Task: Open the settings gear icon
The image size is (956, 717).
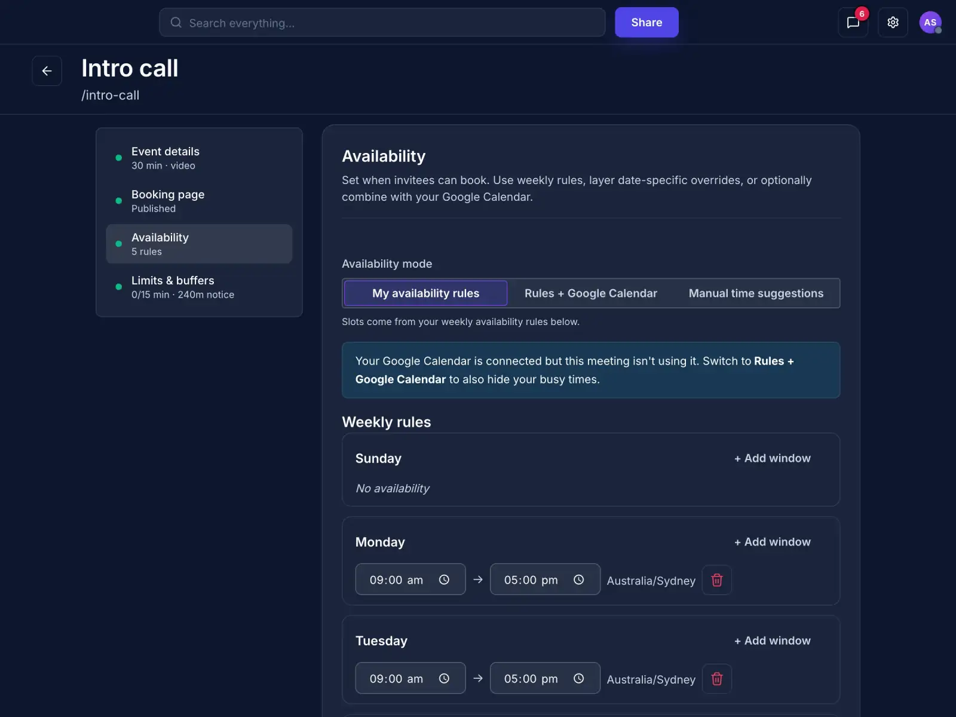Action: tap(893, 23)
